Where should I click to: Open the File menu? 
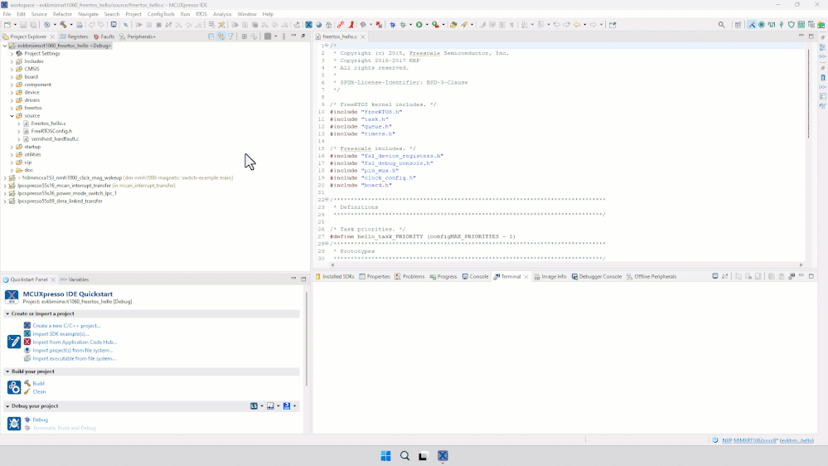click(x=7, y=14)
